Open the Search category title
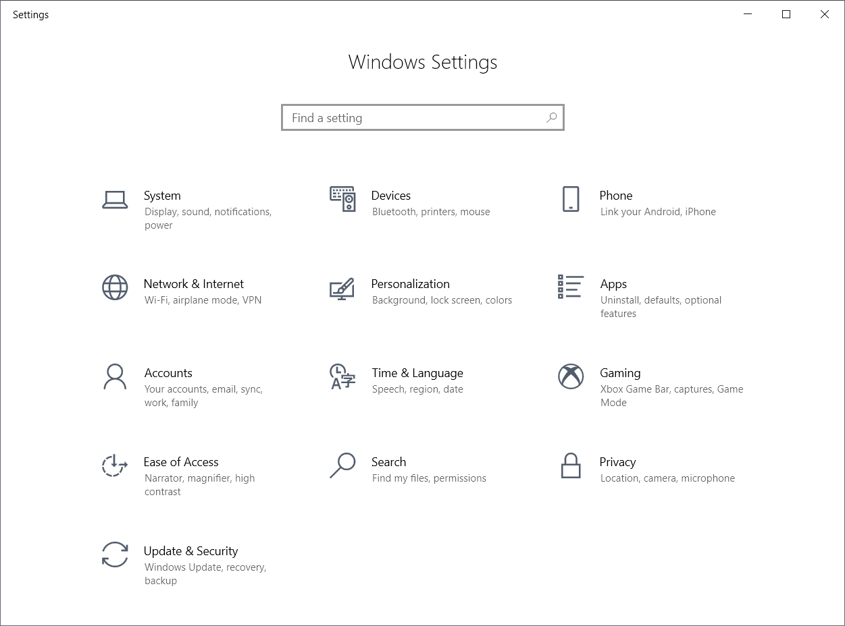This screenshot has width=845, height=626. click(389, 462)
